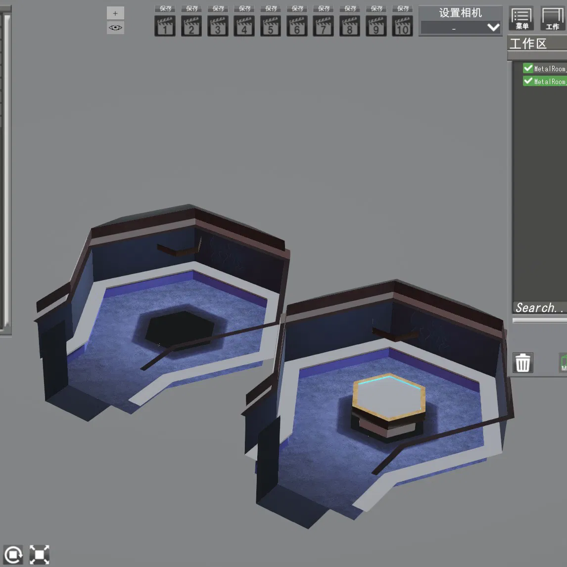Screen dimensions: 567x567
Task: Click 保存 above camera slot 4
Action: coord(244,9)
